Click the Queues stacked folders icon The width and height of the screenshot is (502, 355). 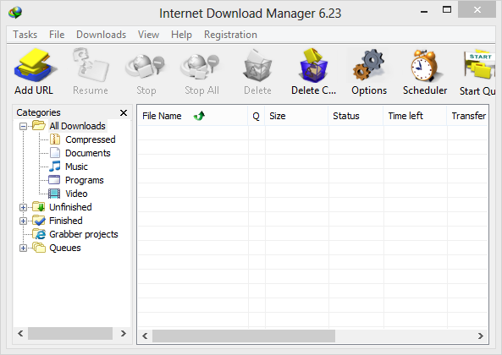click(x=39, y=248)
